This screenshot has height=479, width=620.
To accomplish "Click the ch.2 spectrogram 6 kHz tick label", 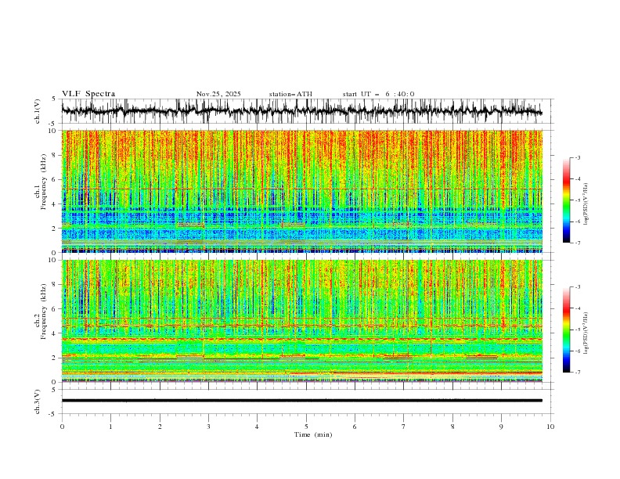I will [x=56, y=309].
